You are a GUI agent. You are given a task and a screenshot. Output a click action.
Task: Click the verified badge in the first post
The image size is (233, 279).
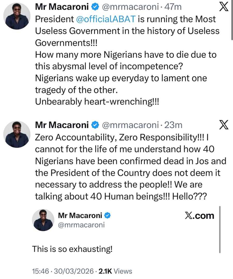(x=96, y=7)
